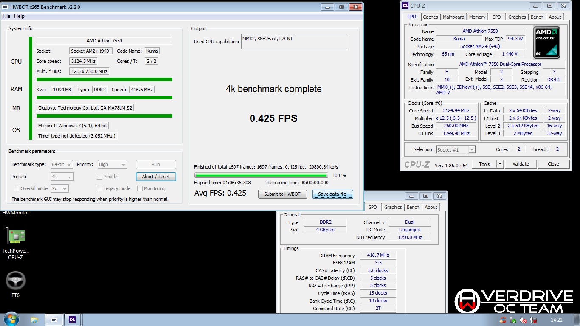Click the 0.425 FPS result text
This screenshot has width=580, height=326.
pyautogui.click(x=273, y=118)
